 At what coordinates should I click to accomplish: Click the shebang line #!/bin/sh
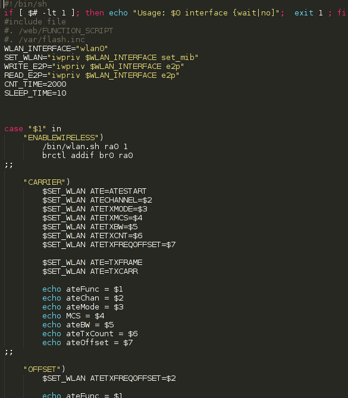[26, 4]
